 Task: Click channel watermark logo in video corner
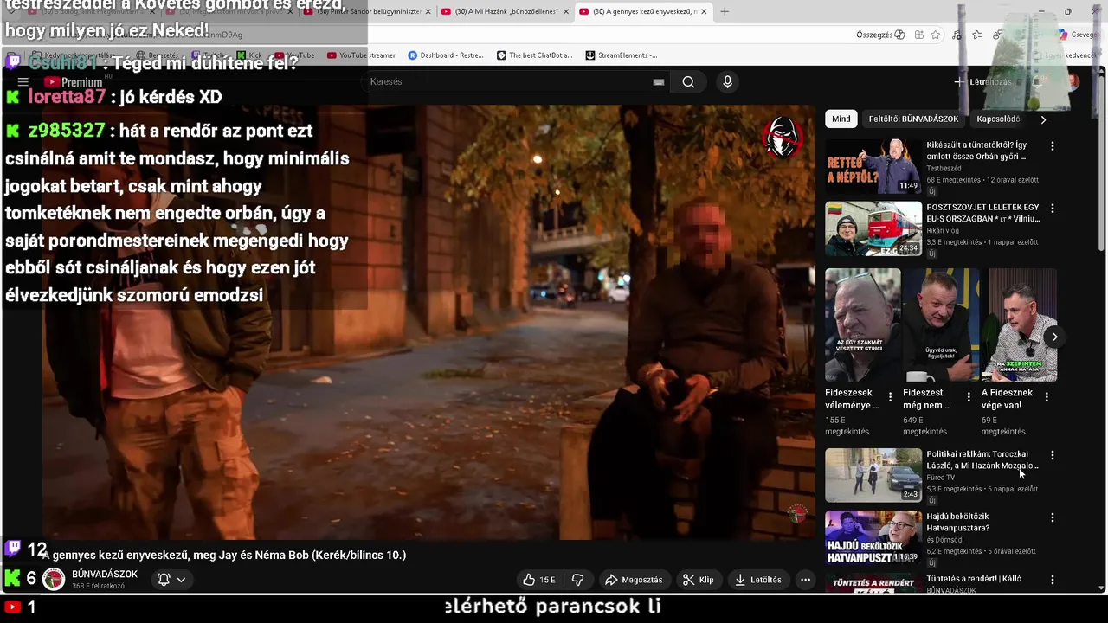[796, 514]
